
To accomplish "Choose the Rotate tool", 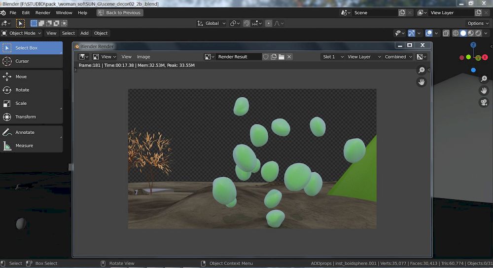I will [22, 90].
